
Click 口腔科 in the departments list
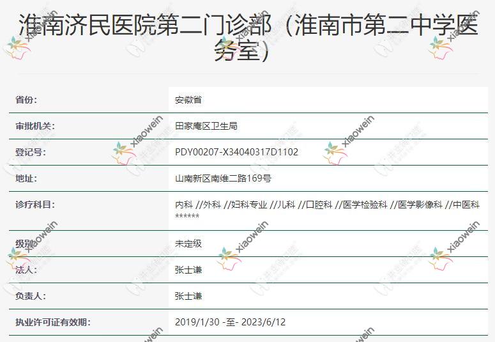click(x=319, y=205)
